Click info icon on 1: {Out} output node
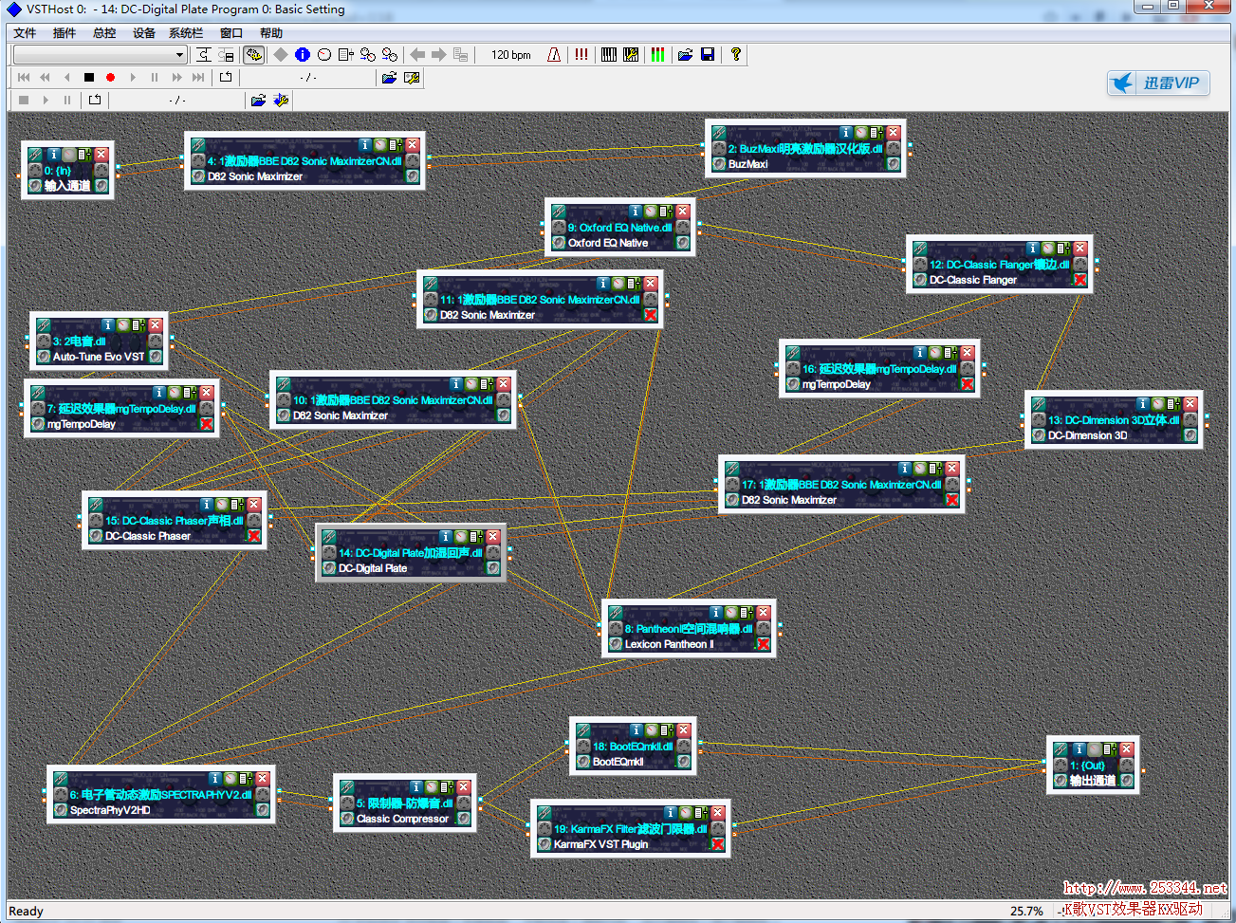 coord(1079,749)
